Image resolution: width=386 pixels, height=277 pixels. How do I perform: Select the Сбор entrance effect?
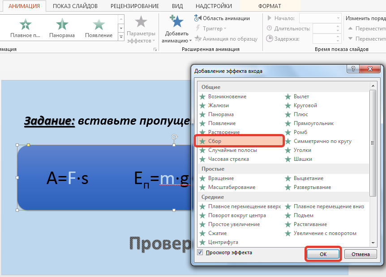[241, 141]
